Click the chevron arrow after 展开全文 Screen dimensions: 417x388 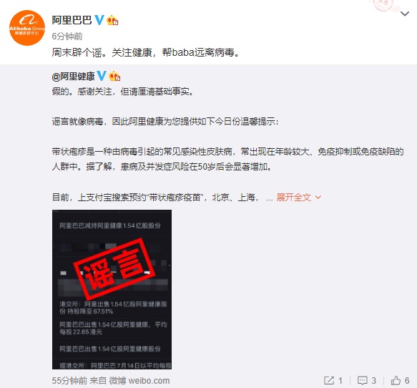(x=318, y=197)
